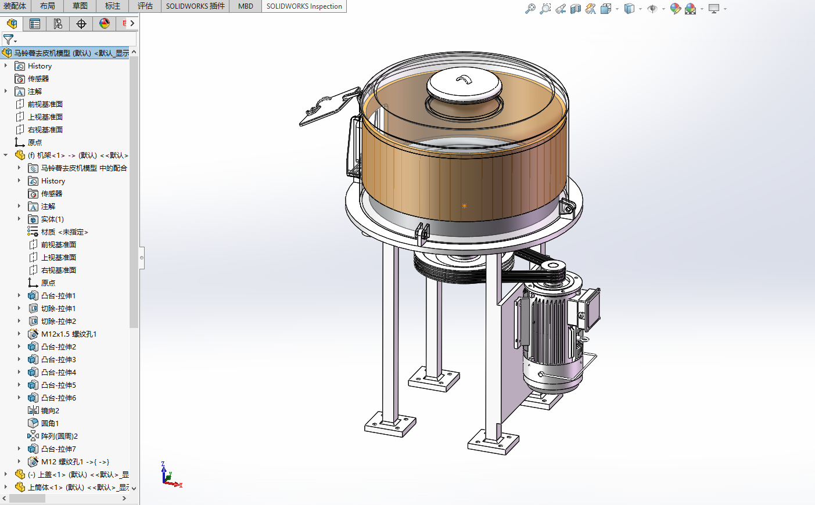The image size is (815, 505).
Task: Click Zoom to Fit magnifier icon
Action: (x=530, y=9)
